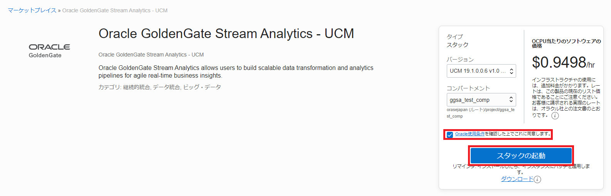Click the product description paragraph
Image resolution: width=611 pixels, height=196 pixels.
click(x=236, y=71)
